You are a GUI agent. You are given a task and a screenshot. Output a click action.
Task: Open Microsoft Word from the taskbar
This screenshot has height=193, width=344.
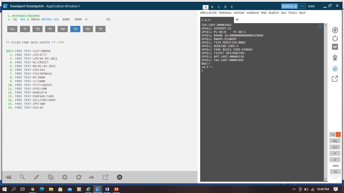pos(107,189)
